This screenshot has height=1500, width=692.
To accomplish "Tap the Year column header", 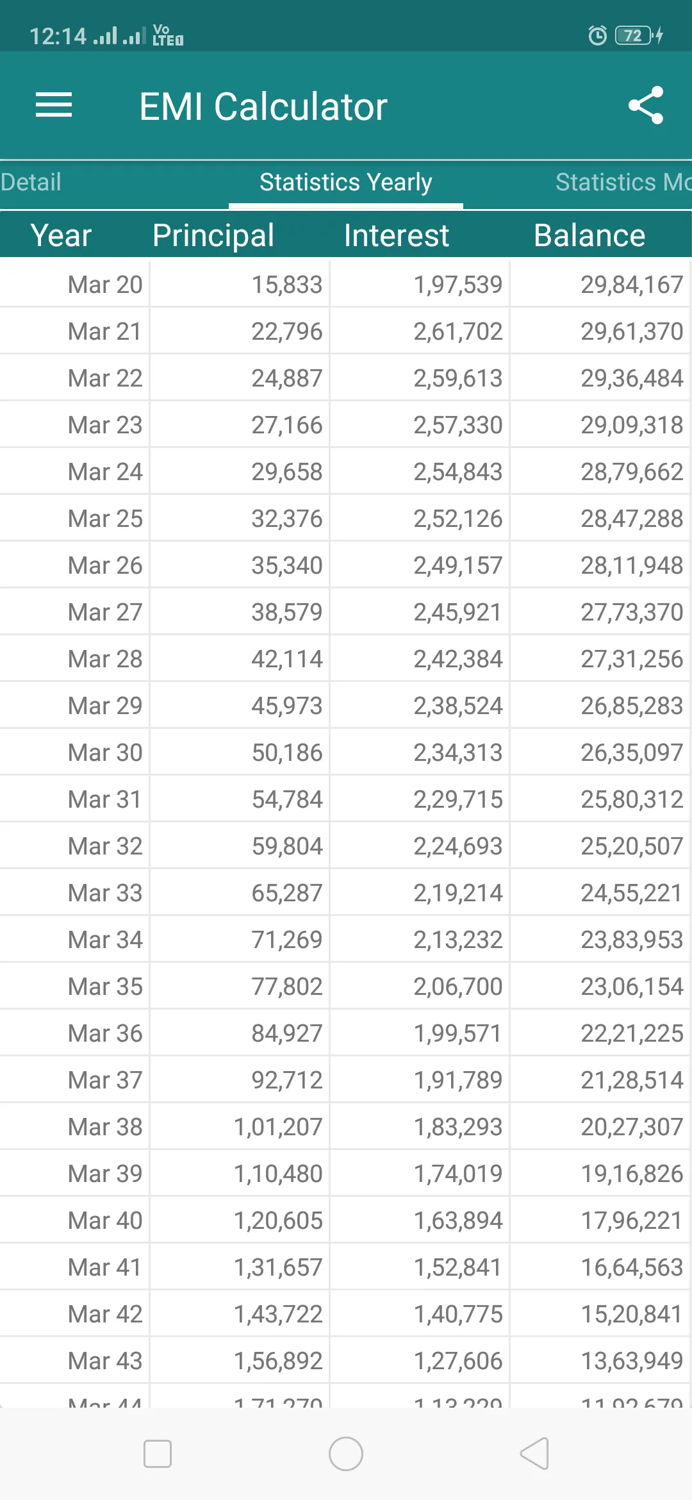I will [x=62, y=235].
